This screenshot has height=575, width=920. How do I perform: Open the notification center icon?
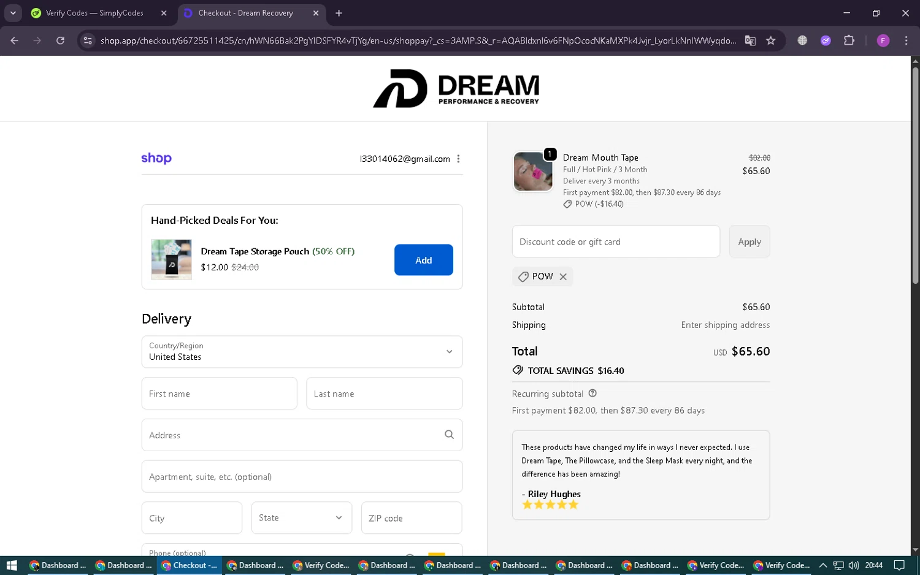(x=899, y=565)
